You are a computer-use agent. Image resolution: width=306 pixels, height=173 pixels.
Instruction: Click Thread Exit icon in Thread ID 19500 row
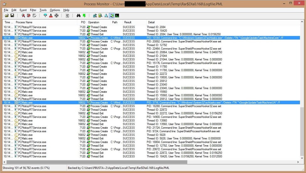pyautogui.click(x=89, y=77)
